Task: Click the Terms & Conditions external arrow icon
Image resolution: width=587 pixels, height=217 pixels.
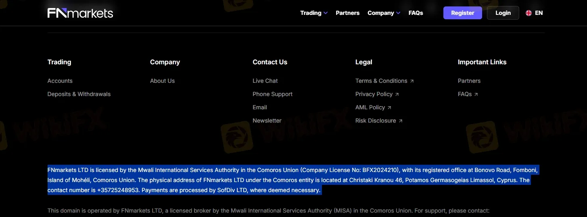Action: click(x=412, y=81)
